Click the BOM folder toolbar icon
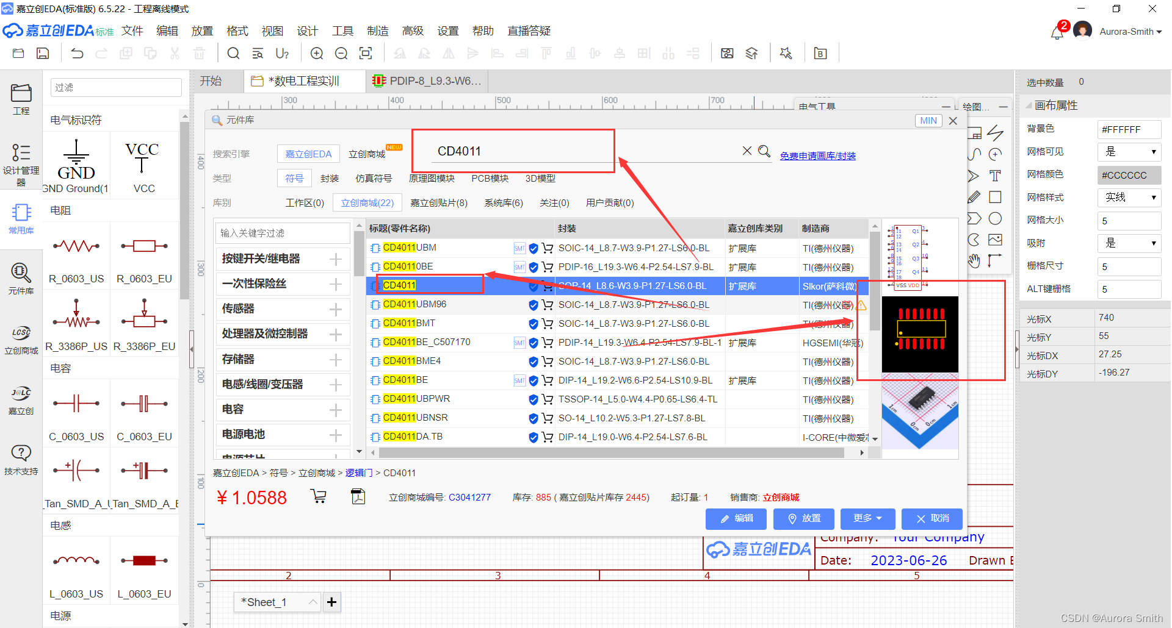 (820, 54)
